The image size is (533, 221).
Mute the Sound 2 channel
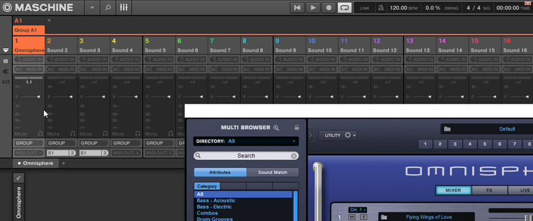pos(53,134)
